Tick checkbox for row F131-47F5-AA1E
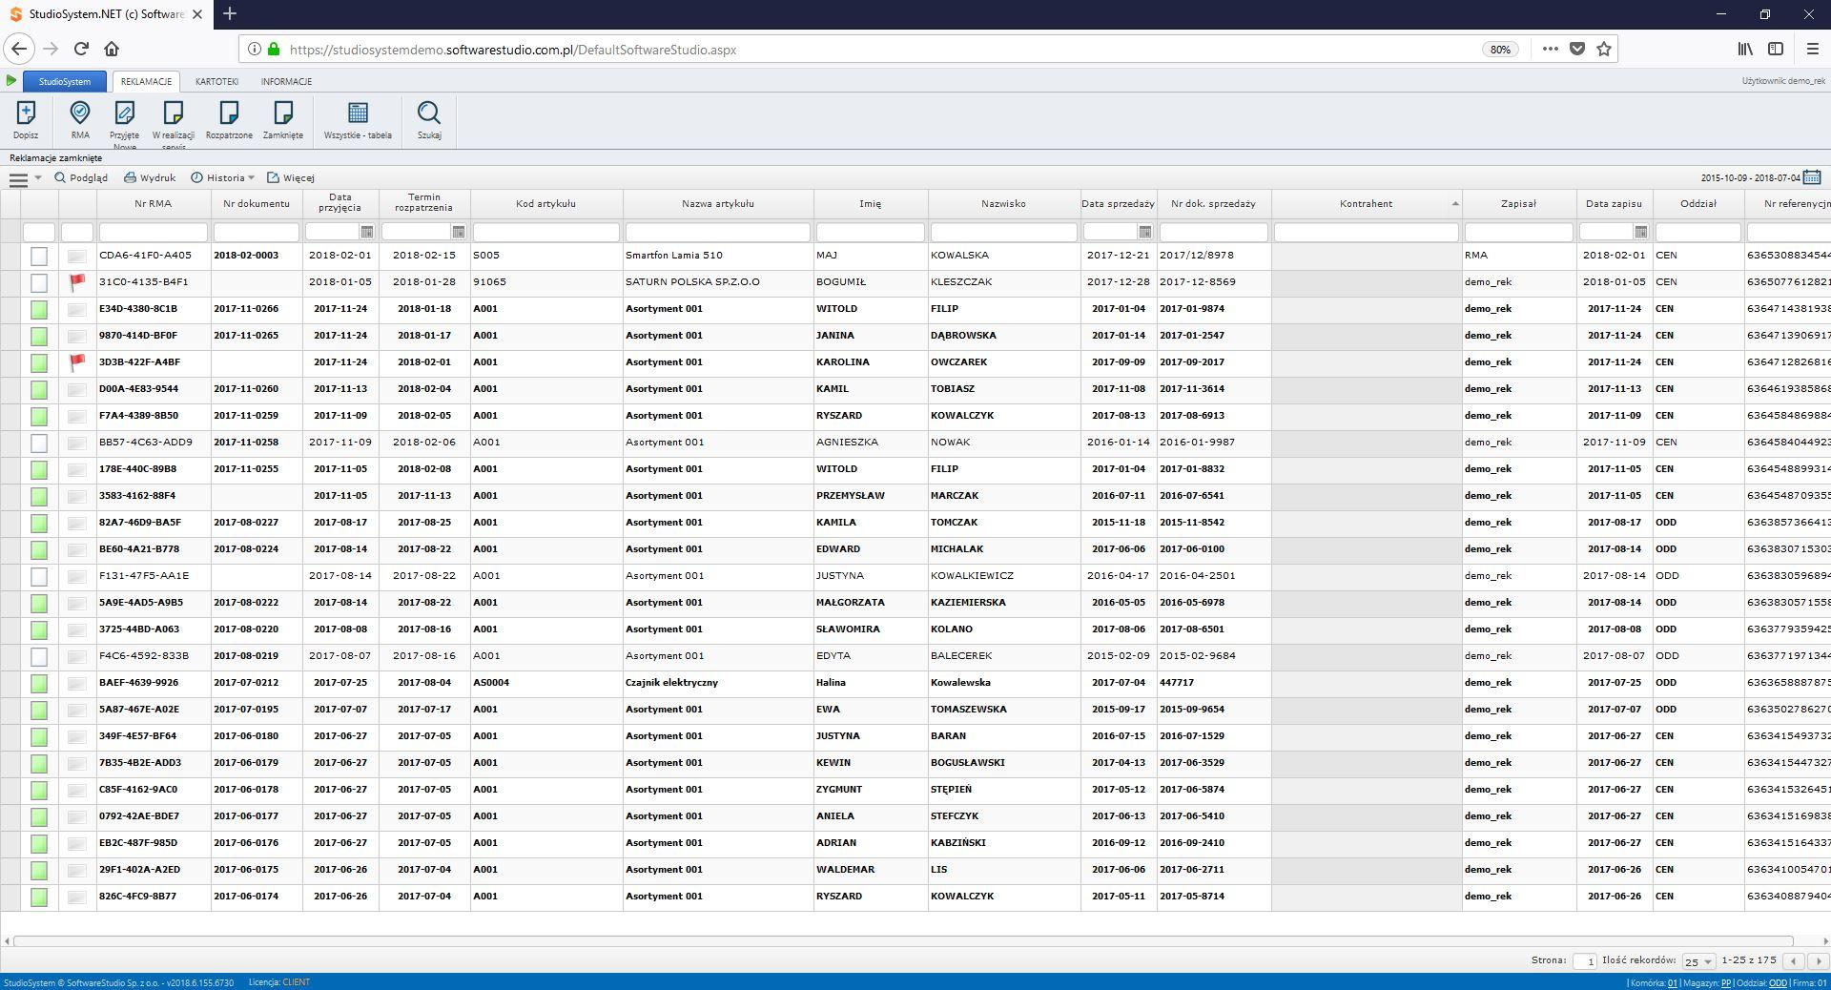The height and width of the screenshot is (990, 1831). click(x=39, y=576)
